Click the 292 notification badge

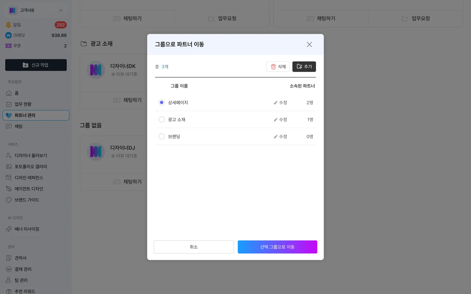tap(61, 25)
